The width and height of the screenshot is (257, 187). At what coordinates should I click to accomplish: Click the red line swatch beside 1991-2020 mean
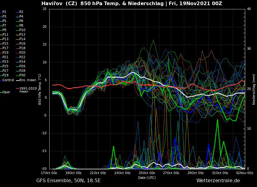18,89
